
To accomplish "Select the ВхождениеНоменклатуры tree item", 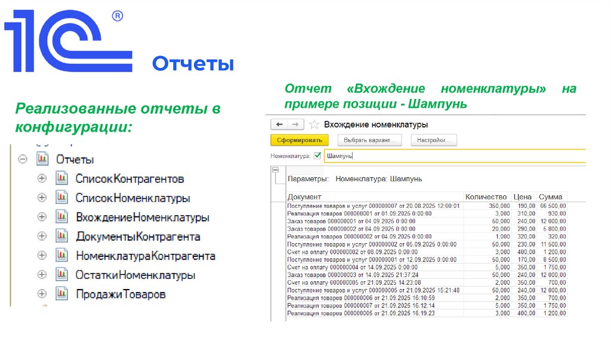I will pos(143,217).
